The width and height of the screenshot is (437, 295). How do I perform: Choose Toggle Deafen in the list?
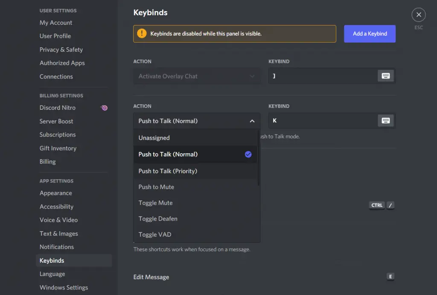tap(158, 219)
